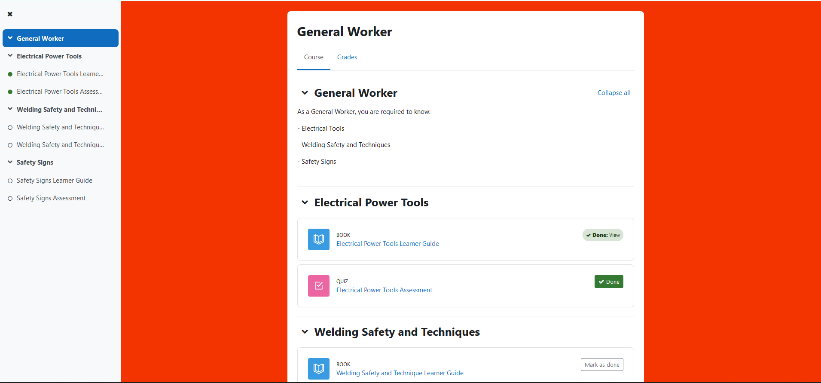Click the Welding Safety book icon
The height and width of the screenshot is (383, 821).
point(318,369)
